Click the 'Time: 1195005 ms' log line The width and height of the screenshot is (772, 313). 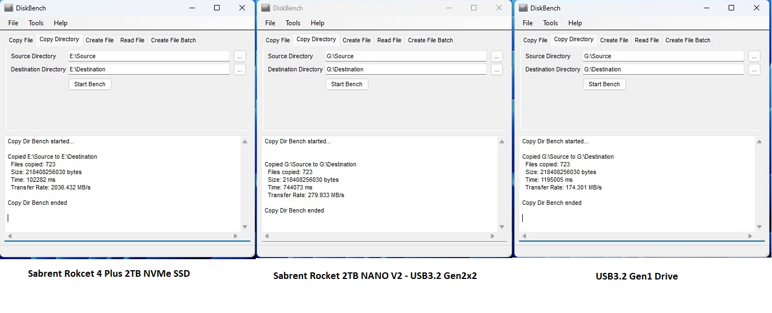[549, 180]
